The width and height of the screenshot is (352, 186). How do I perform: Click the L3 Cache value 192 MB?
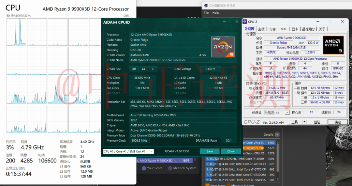pos(218,88)
